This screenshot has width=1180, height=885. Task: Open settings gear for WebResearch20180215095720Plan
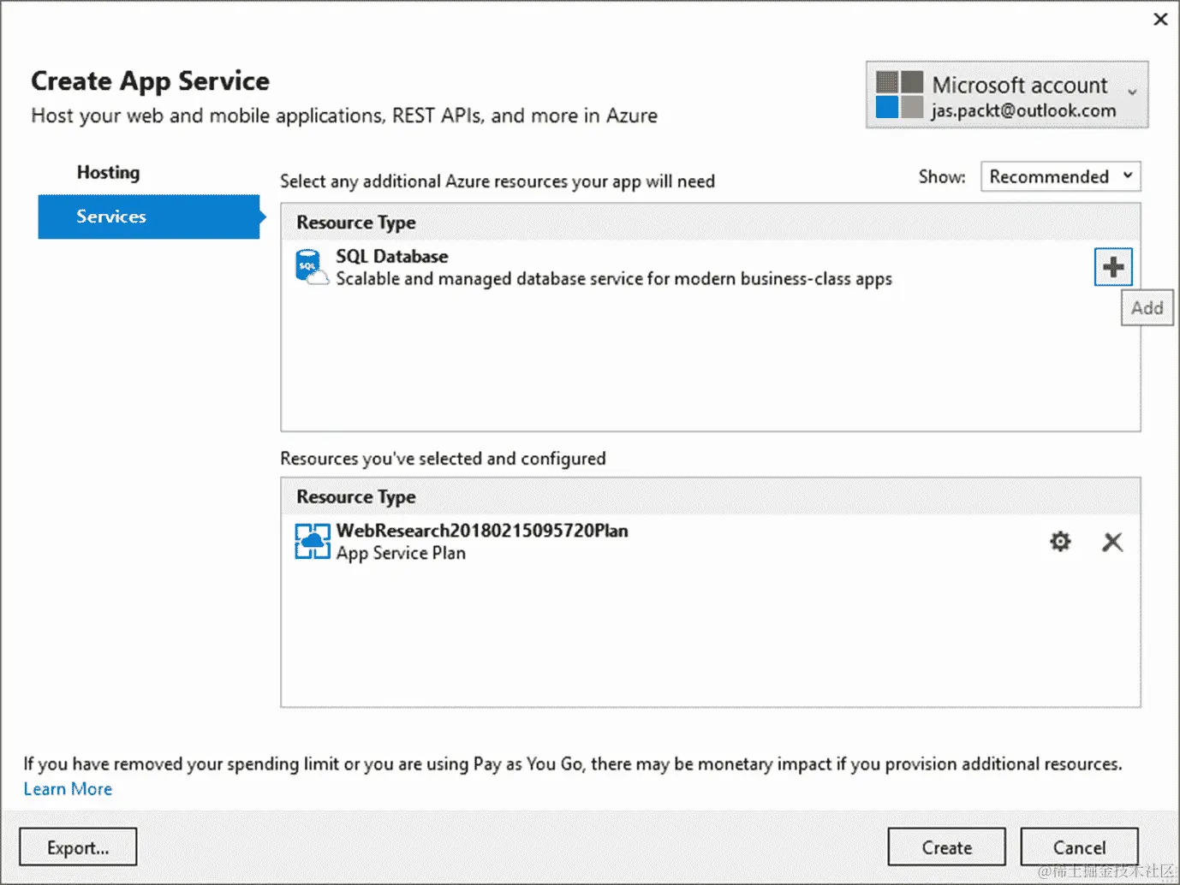1060,542
